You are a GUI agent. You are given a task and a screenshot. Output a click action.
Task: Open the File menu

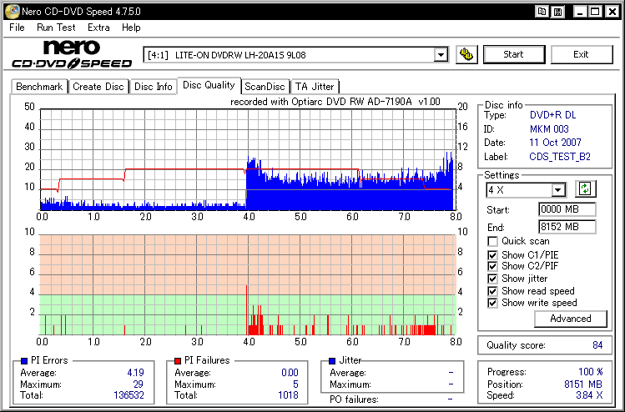tap(17, 28)
